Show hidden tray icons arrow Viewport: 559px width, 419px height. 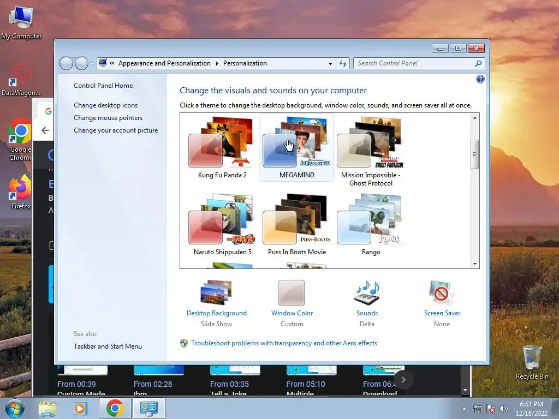tap(464, 409)
